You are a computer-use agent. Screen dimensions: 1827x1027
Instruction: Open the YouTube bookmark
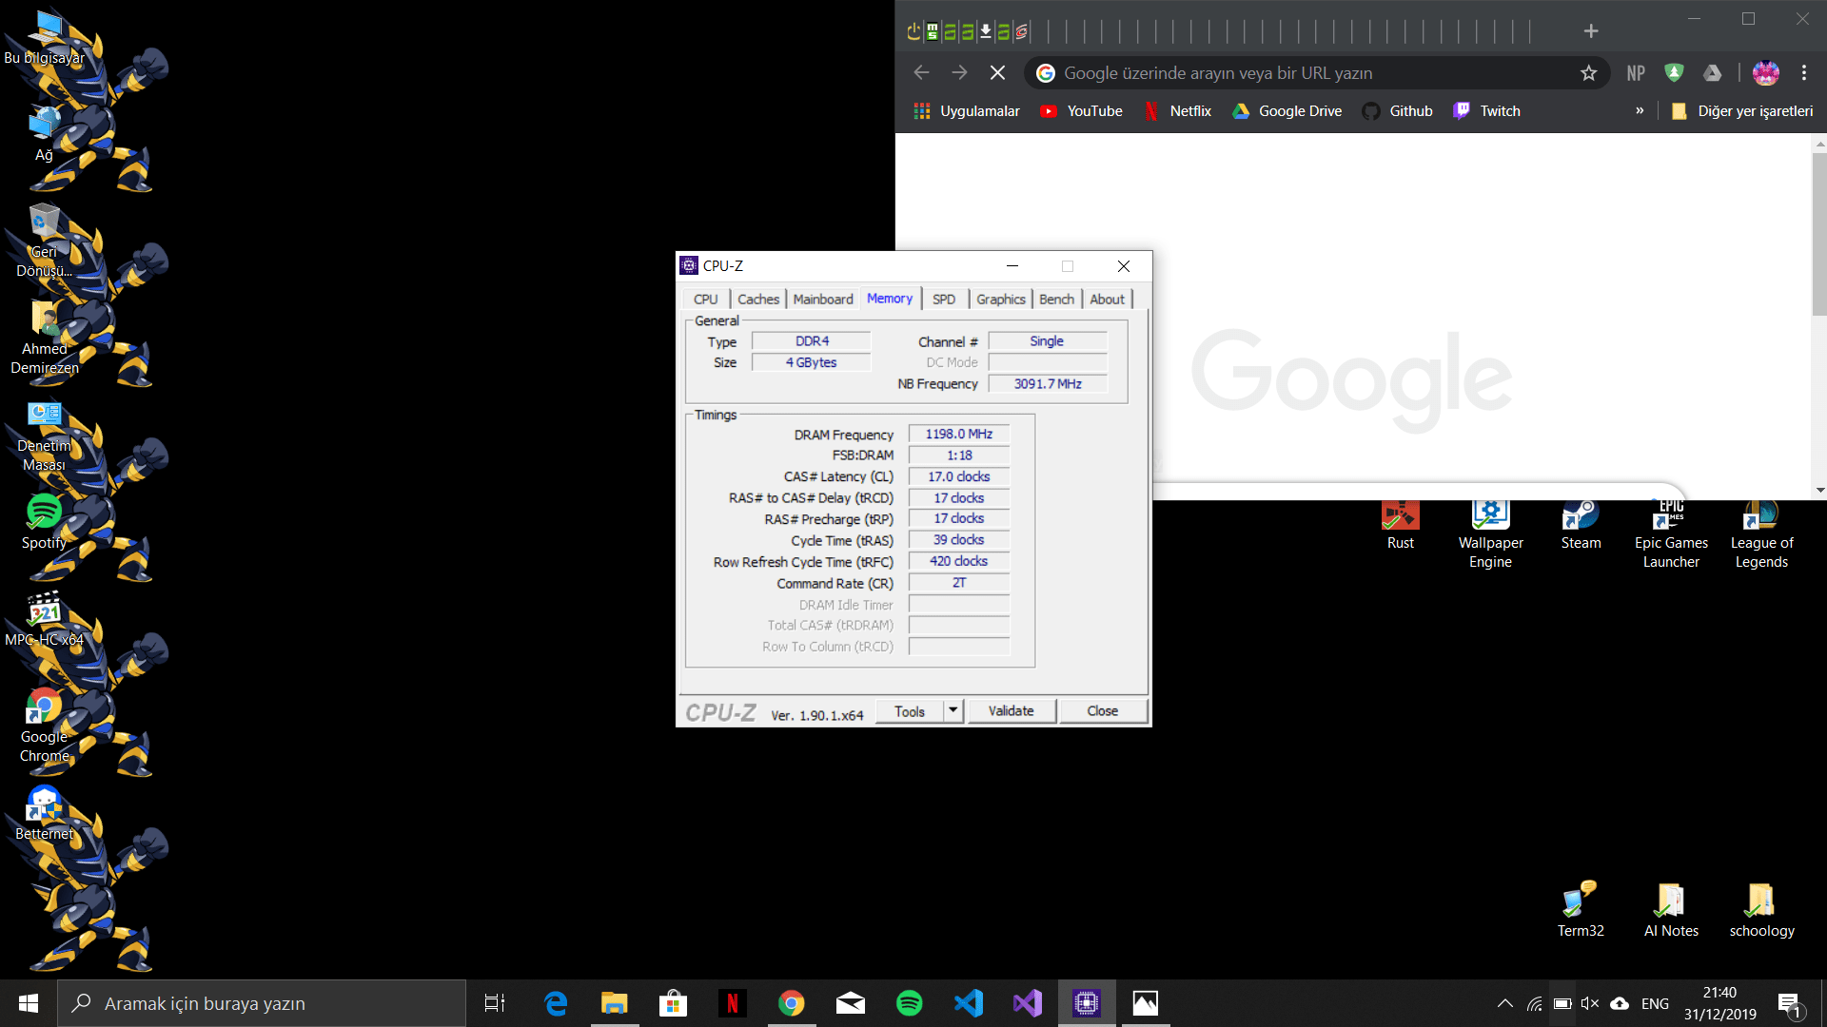(1082, 111)
